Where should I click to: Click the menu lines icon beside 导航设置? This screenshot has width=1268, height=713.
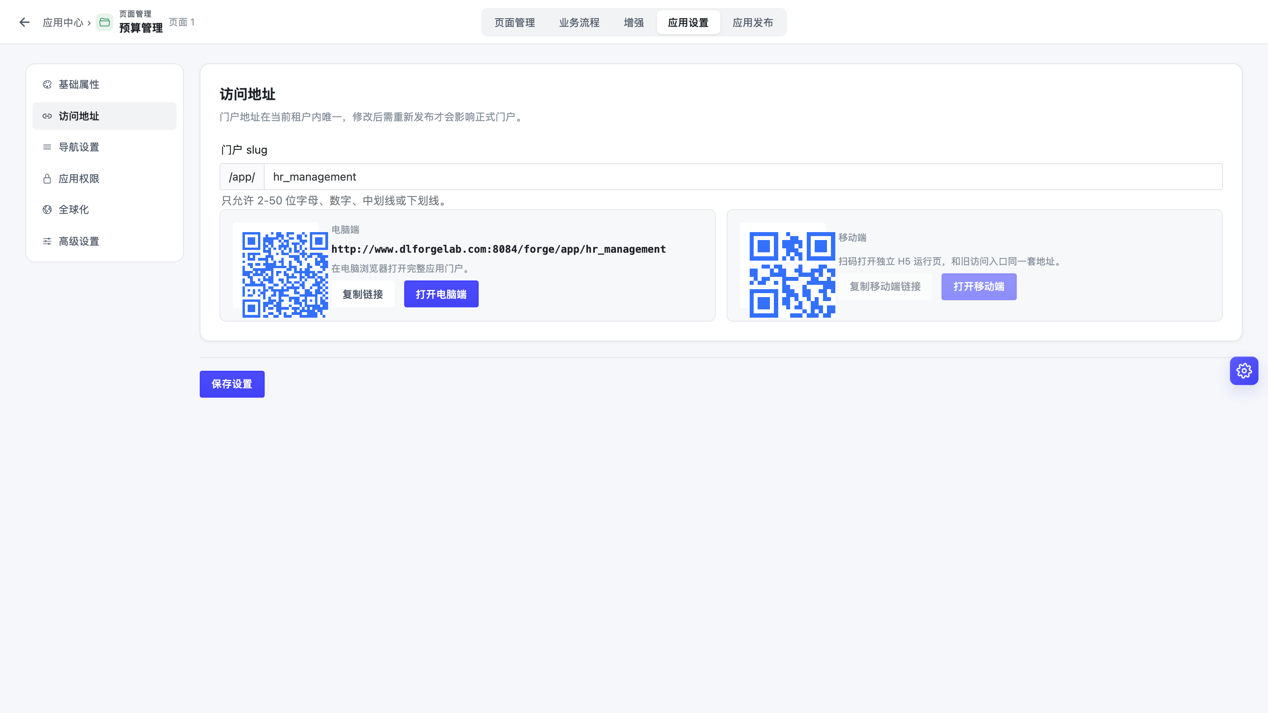(x=47, y=147)
